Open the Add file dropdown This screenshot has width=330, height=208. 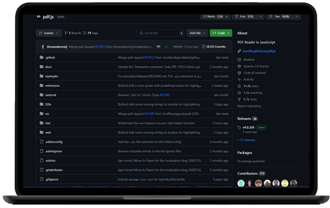pos(197,33)
